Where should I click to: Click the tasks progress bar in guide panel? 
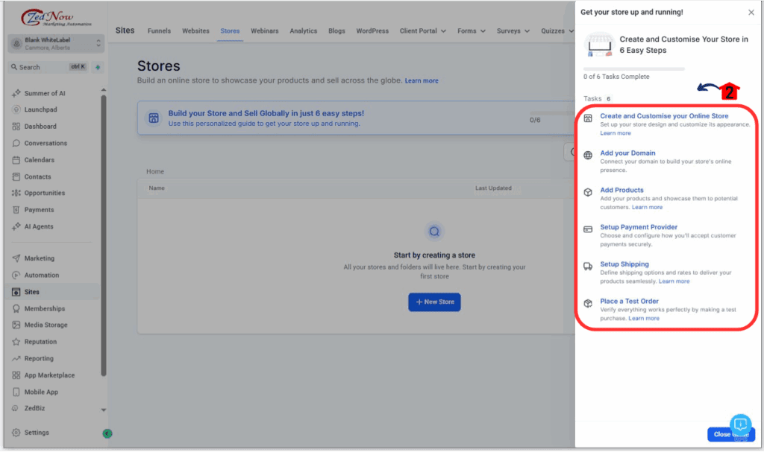[x=633, y=69]
